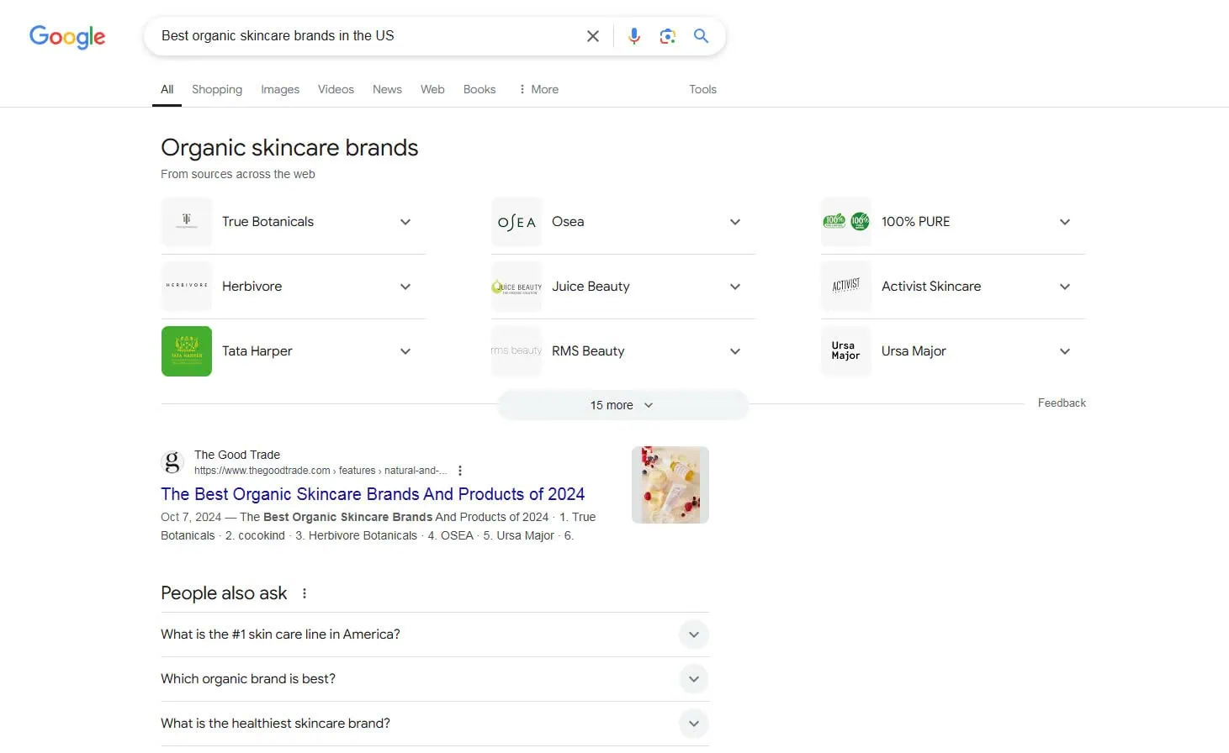Viewport: 1229px width, 753px height.
Task: Click the True Botanicals brand logo
Action: [187, 222]
